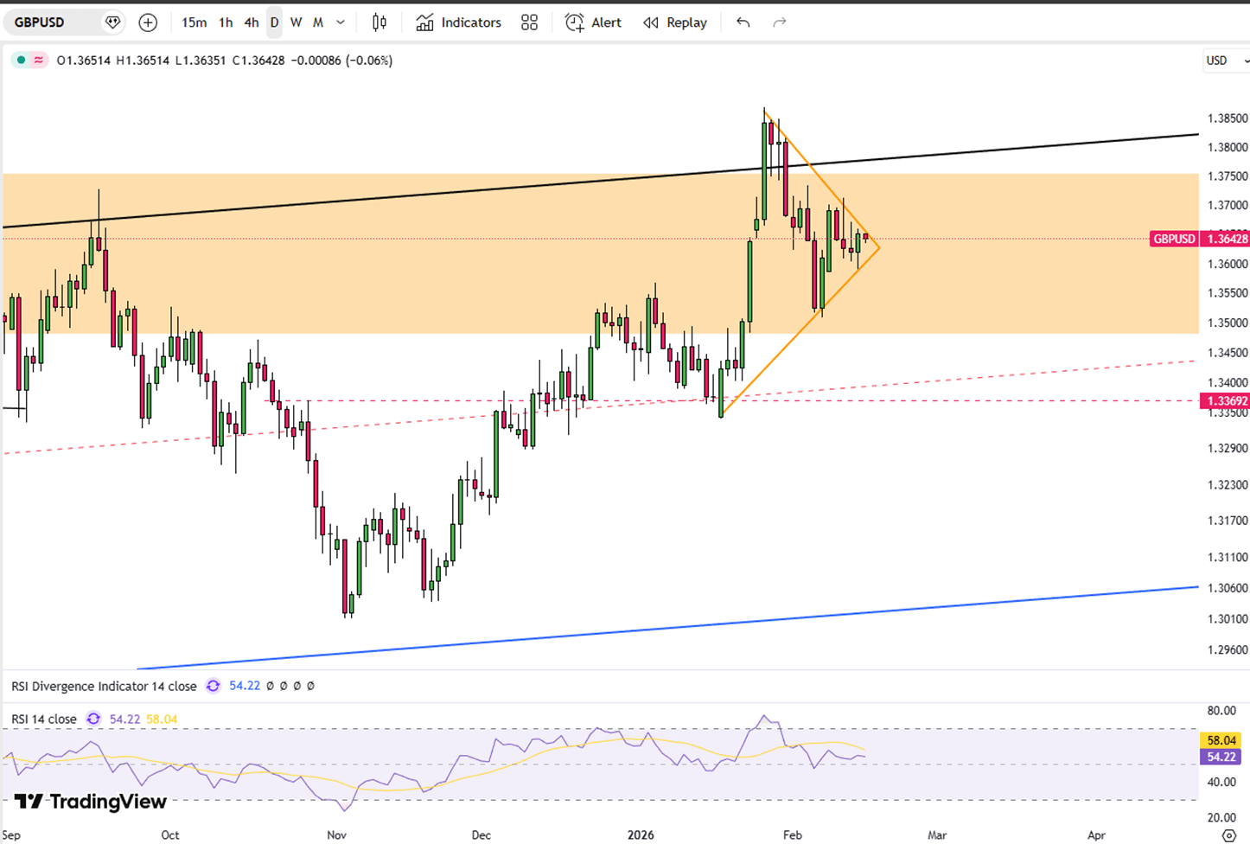Open the Indicators button
The width and height of the screenshot is (1250, 844).
click(458, 22)
